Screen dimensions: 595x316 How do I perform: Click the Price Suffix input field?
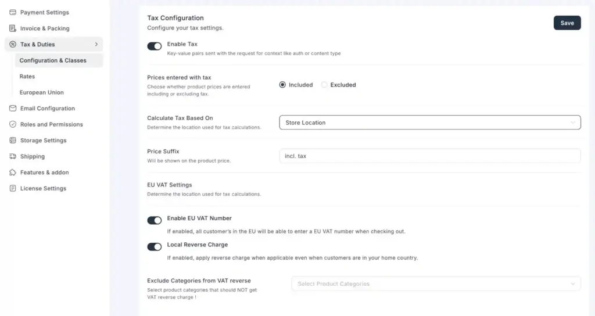[430, 156]
